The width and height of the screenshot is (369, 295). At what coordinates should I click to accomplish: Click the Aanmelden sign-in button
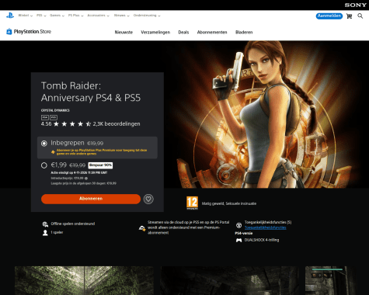pos(329,16)
